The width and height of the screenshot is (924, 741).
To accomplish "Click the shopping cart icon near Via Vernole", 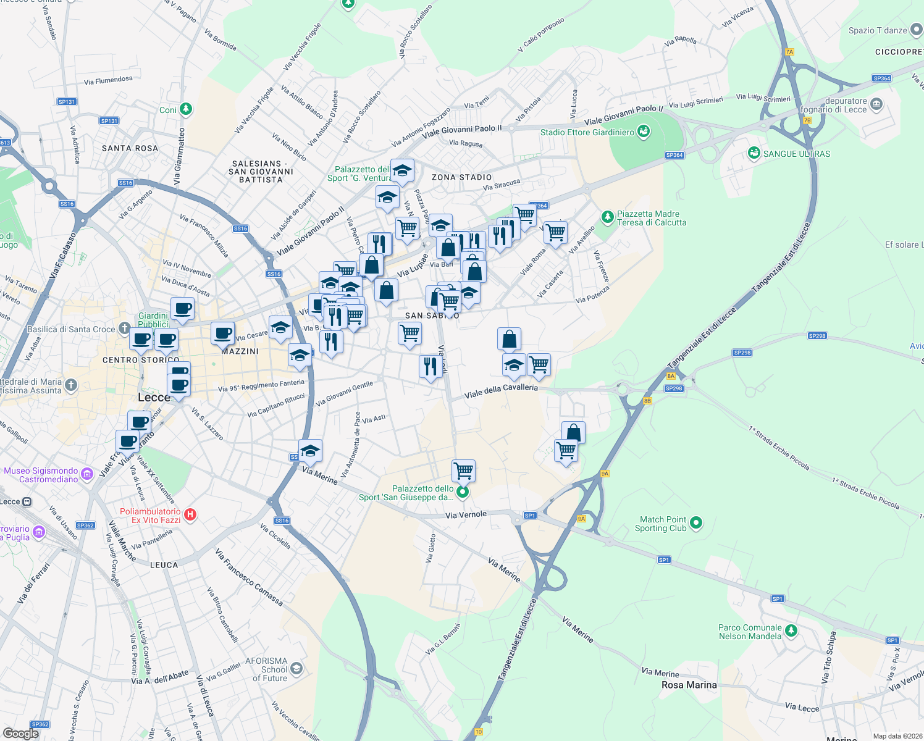I will click(464, 471).
